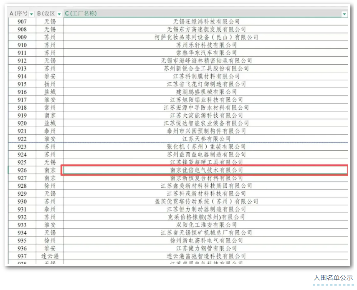Image resolution: width=357 pixels, height=290 pixels.
Task: Click the A(序号) column header
Action: [18, 13]
